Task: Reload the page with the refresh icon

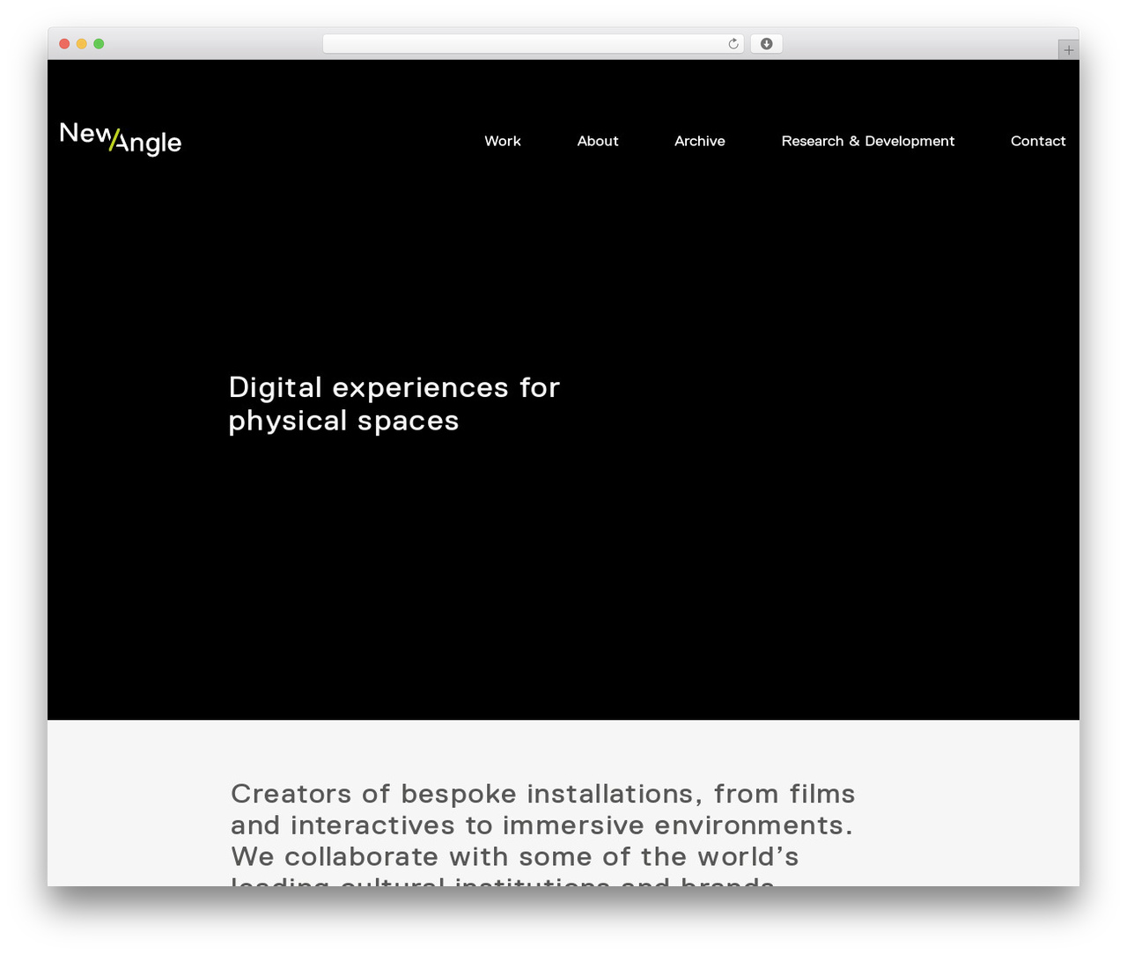Action: (733, 44)
